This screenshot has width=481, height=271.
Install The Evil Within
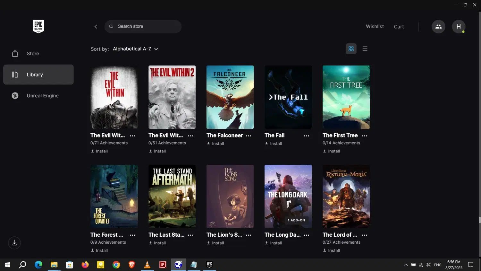tap(99, 151)
